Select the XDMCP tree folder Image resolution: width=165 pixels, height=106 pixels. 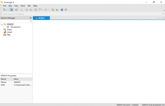coord(10,24)
